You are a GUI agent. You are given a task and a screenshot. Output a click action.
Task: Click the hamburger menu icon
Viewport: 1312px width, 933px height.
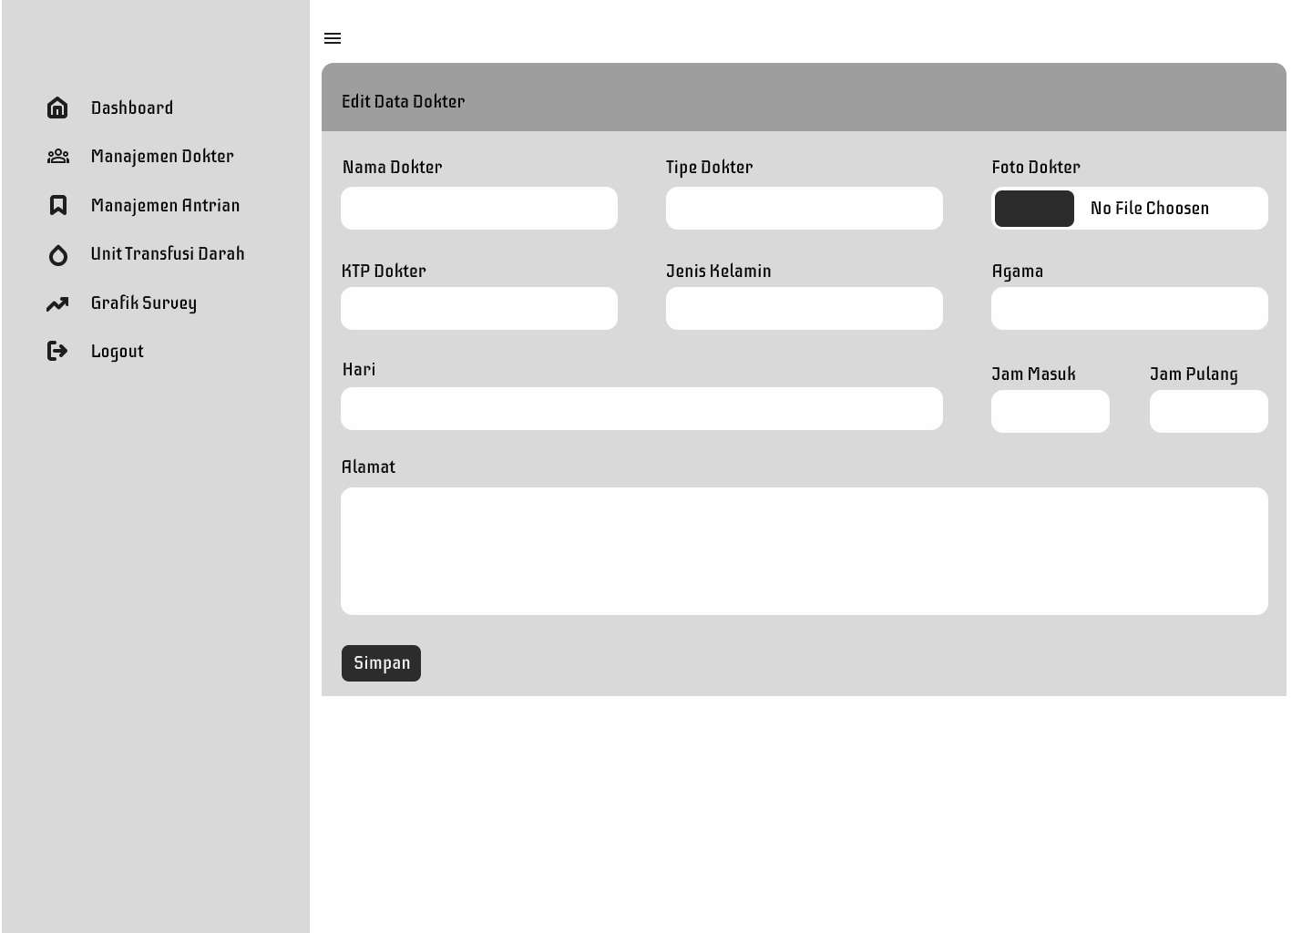pyautogui.click(x=333, y=38)
